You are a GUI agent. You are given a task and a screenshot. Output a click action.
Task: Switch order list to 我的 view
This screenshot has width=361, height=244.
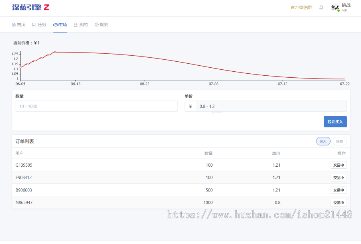339,141
